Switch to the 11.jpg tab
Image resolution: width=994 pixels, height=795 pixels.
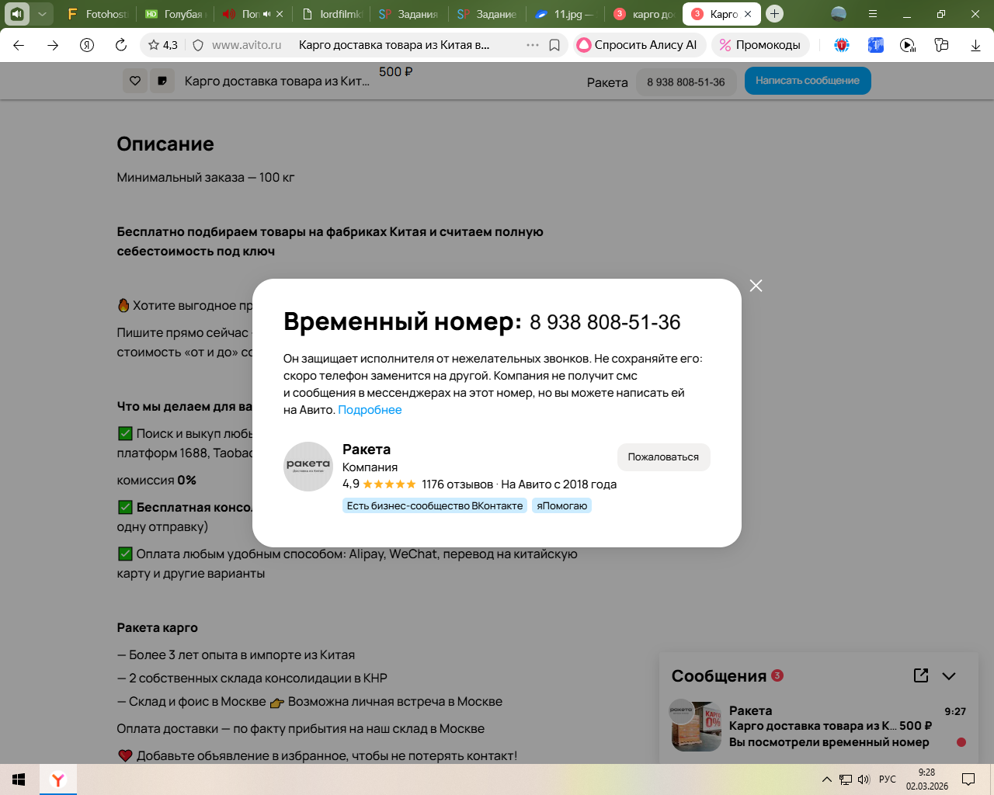click(564, 14)
